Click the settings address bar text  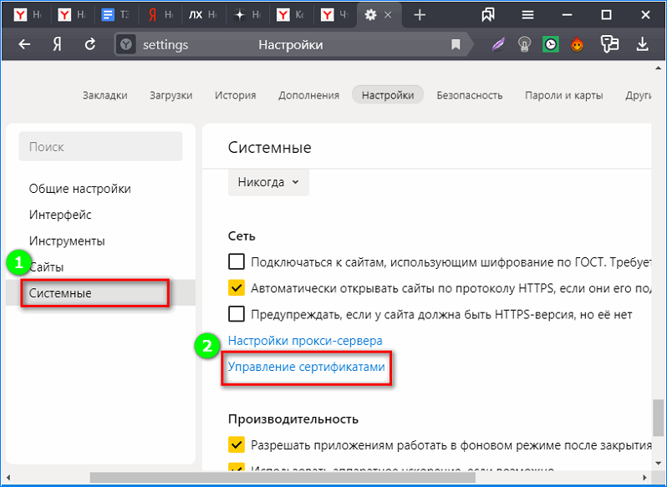pos(165,44)
